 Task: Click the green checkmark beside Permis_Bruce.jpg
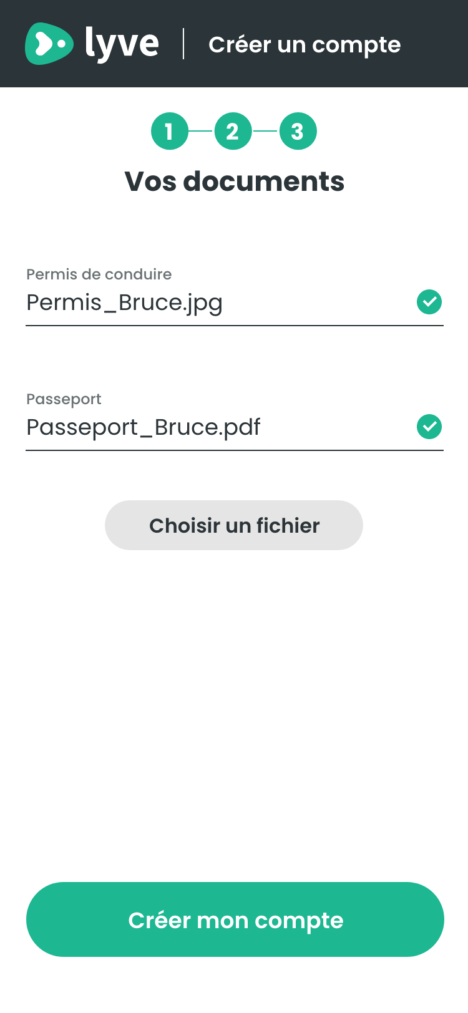point(429,302)
